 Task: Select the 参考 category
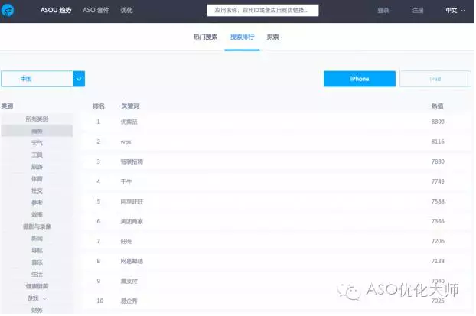click(37, 203)
